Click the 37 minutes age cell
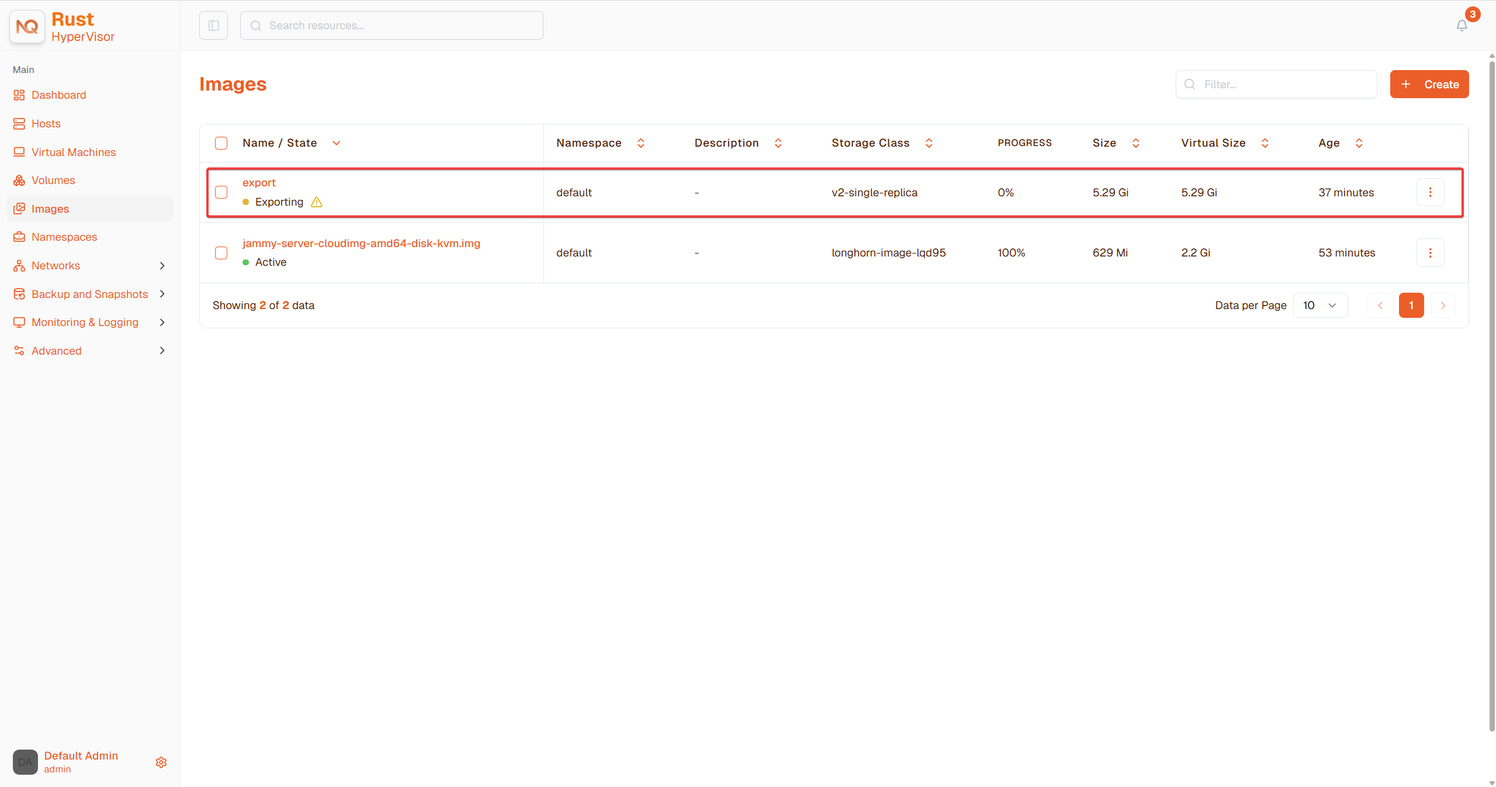This screenshot has width=1496, height=787. click(x=1346, y=193)
